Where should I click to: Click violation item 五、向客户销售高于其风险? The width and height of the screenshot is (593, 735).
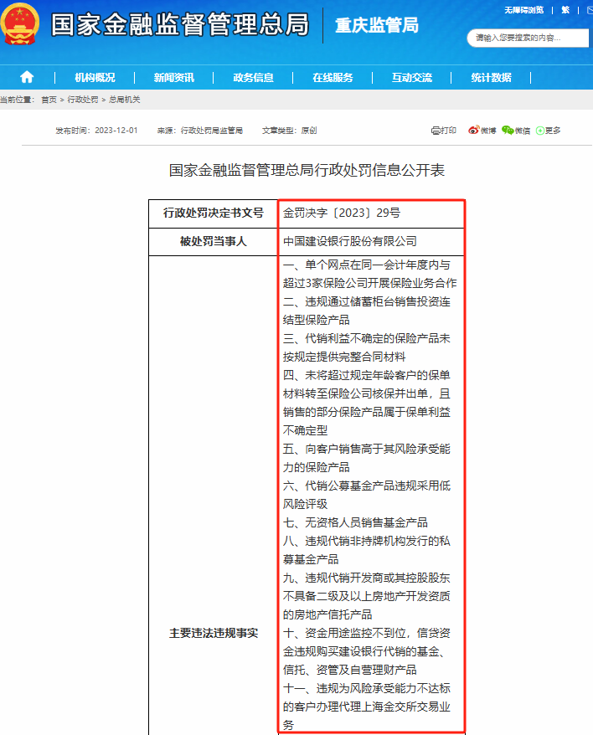pos(366,458)
